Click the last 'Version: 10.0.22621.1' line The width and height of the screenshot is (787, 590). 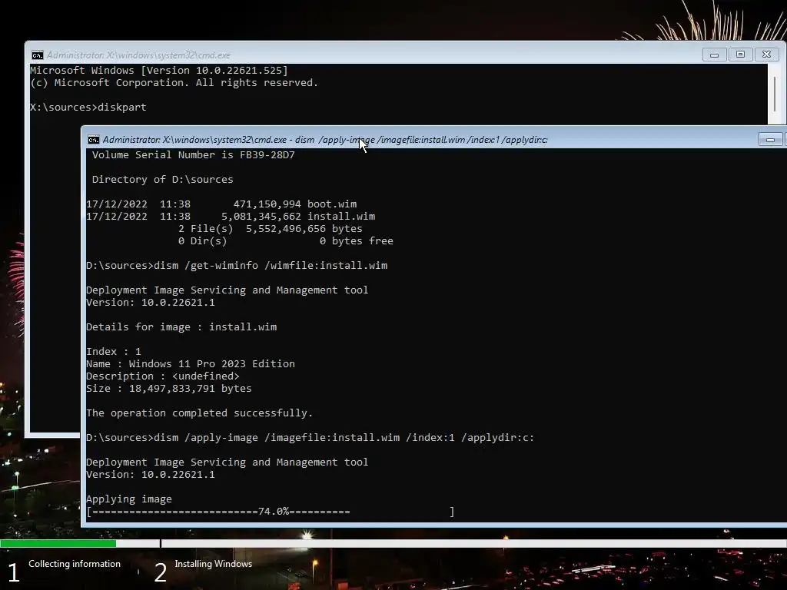pyautogui.click(x=151, y=475)
